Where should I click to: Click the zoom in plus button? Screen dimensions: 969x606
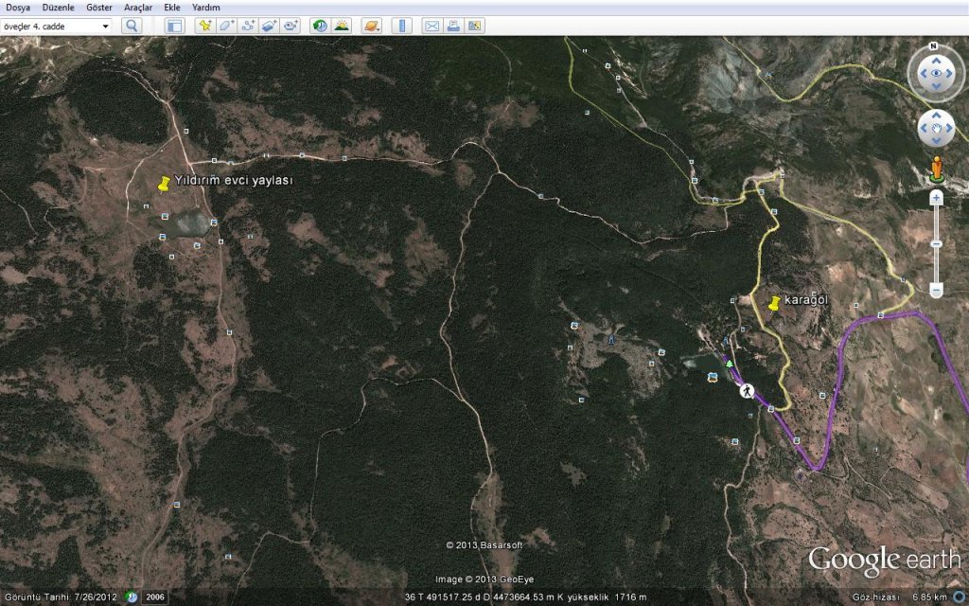coord(936,198)
